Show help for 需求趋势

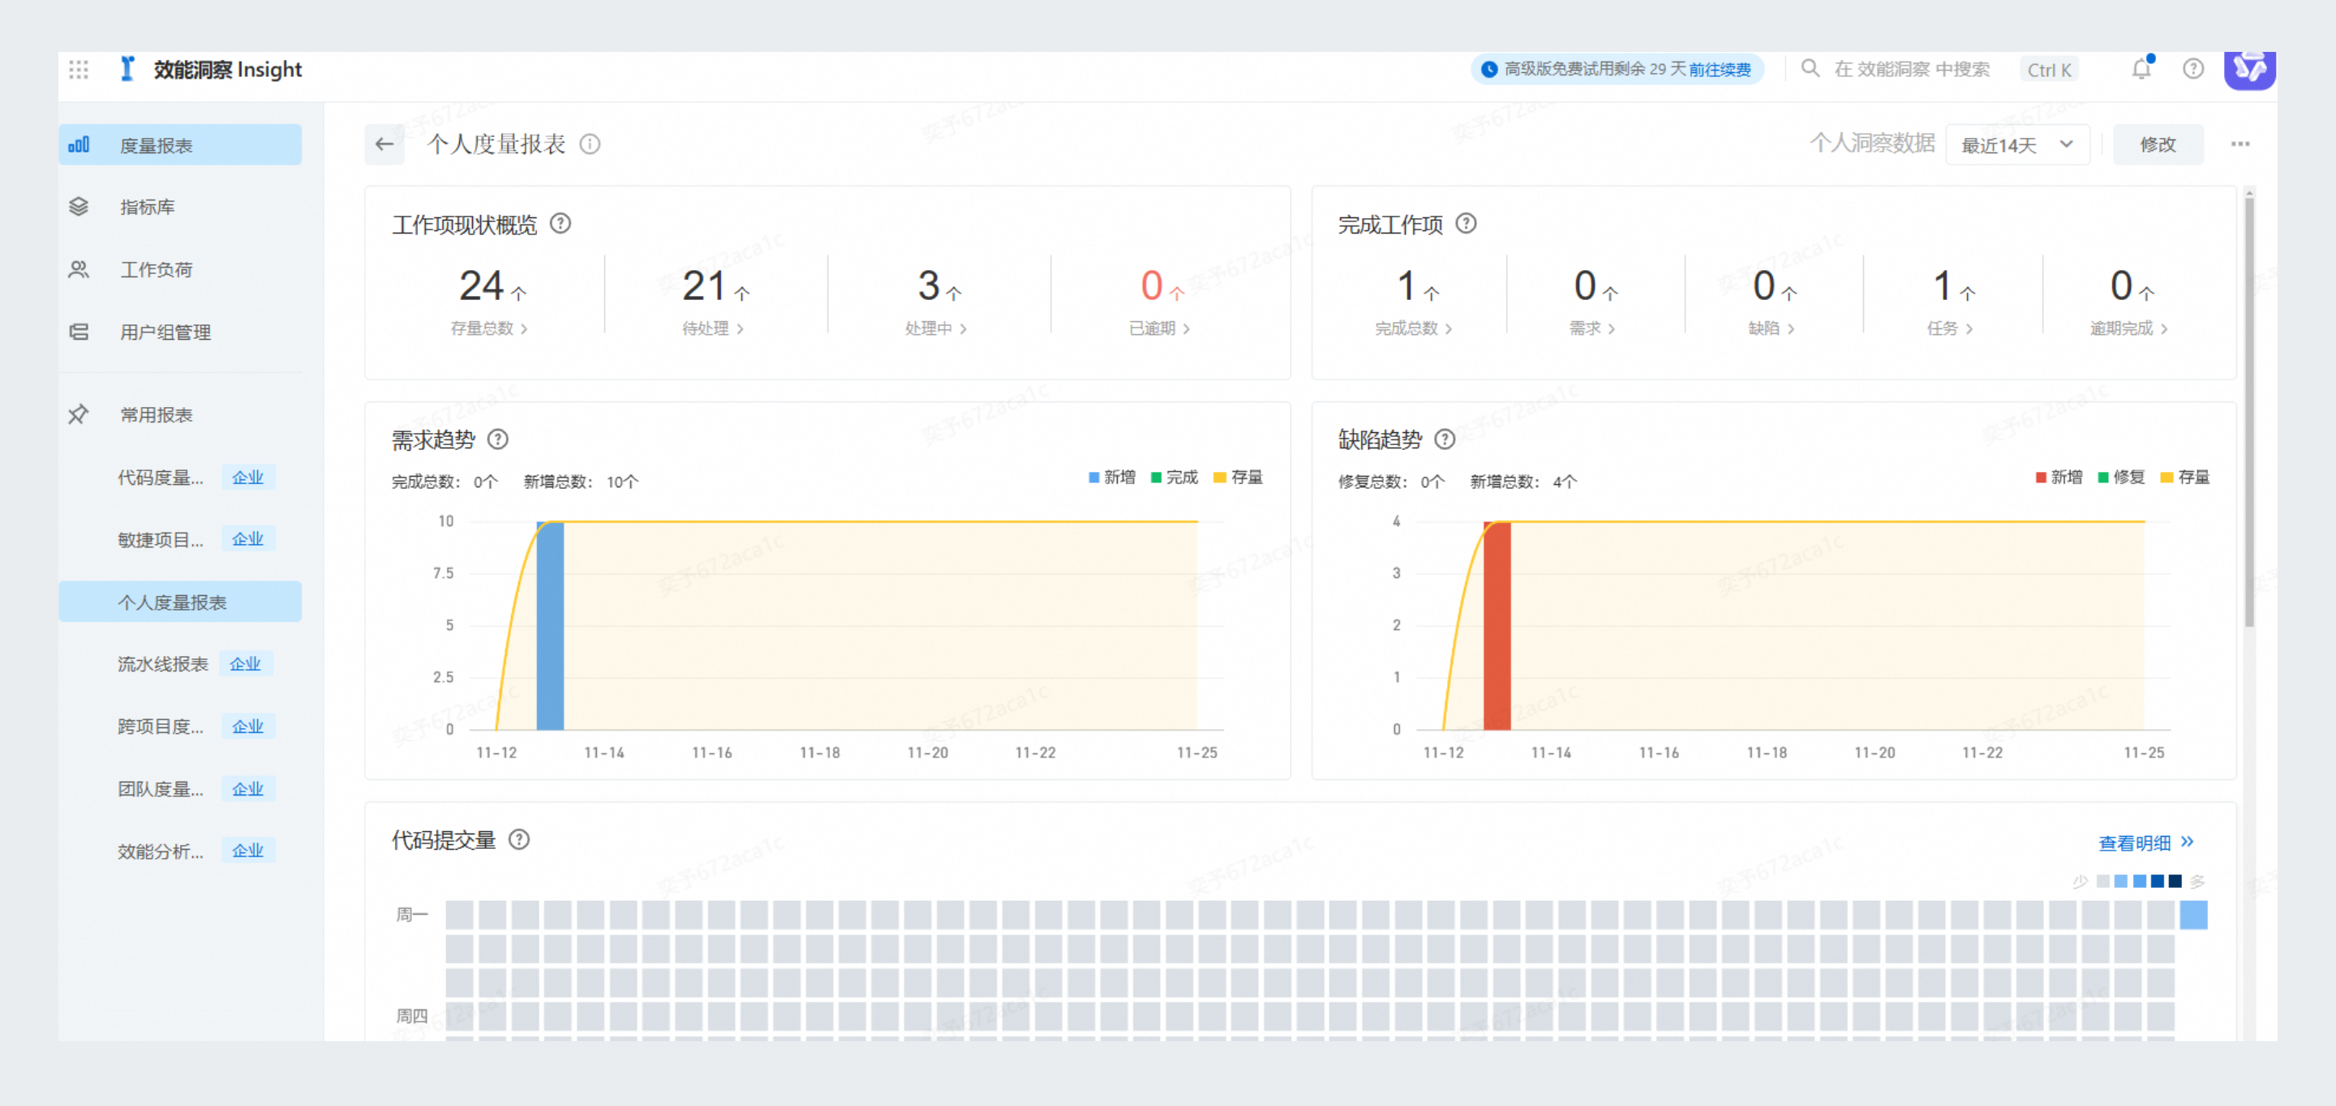point(498,439)
